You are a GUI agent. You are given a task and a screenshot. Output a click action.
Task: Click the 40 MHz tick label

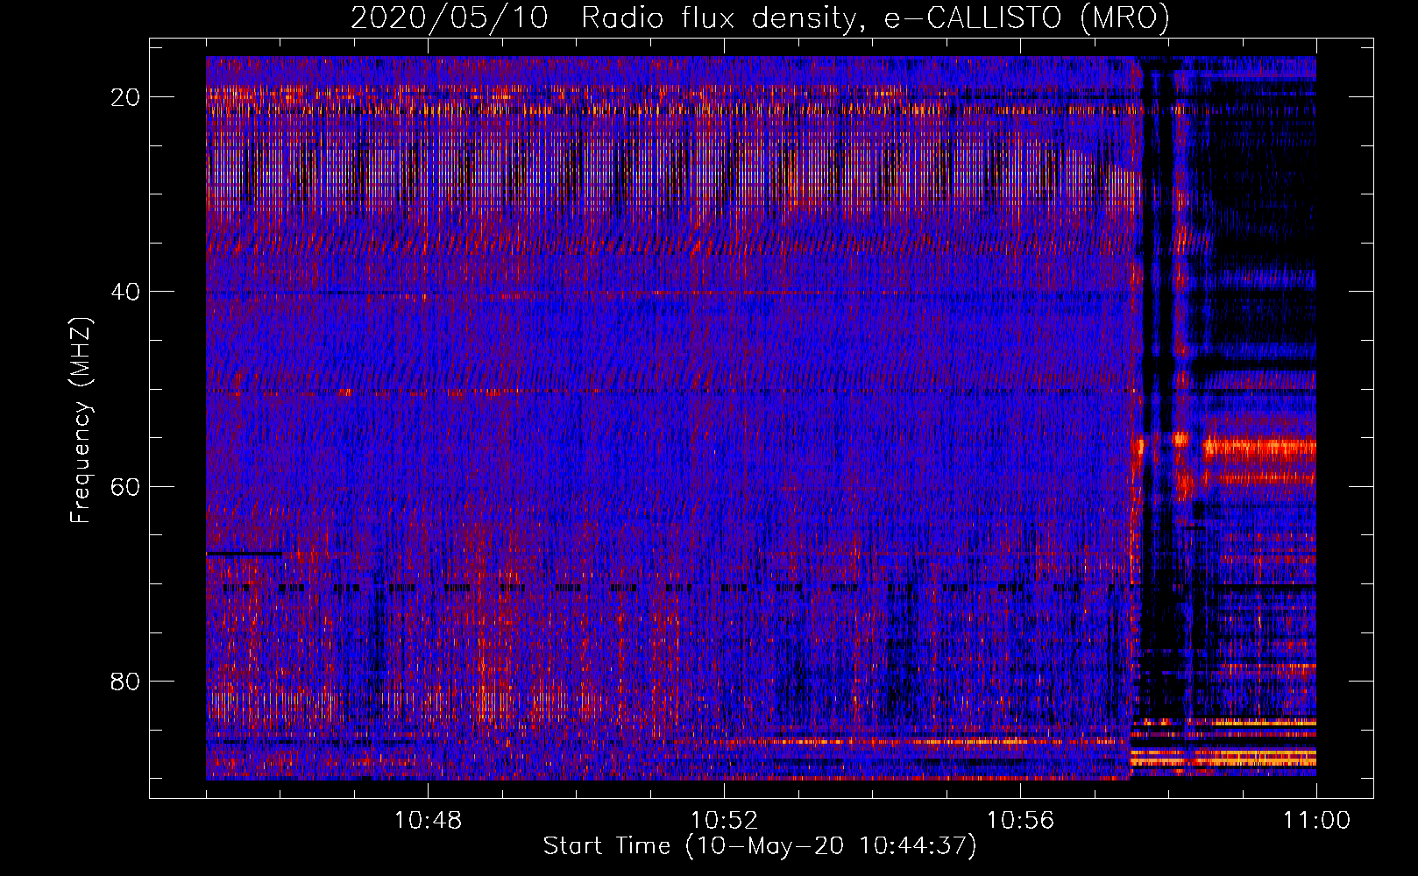point(125,292)
